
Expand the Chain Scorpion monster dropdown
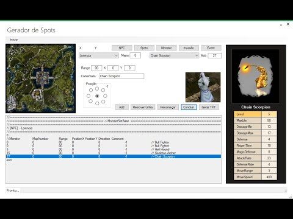coord(174,55)
